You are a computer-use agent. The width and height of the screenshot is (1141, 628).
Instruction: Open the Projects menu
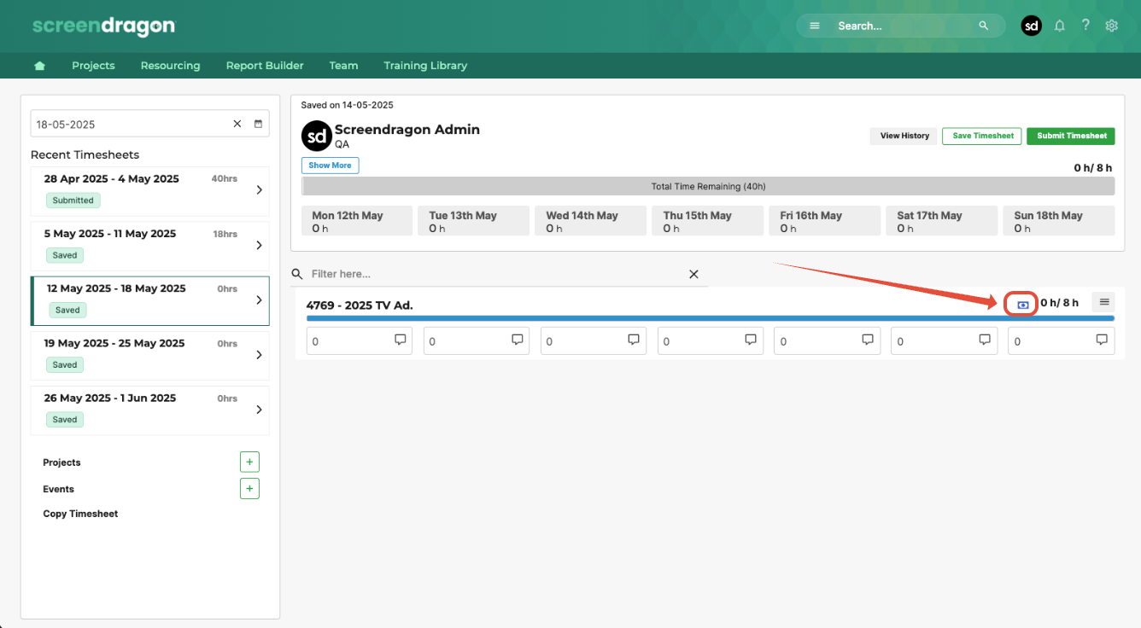pos(93,66)
